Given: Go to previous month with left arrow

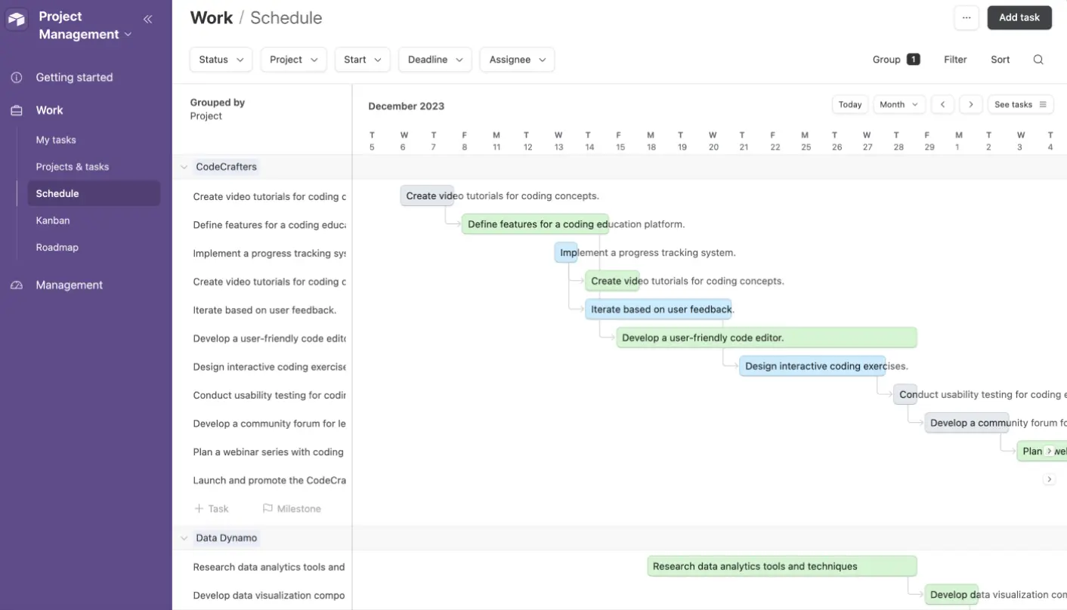Looking at the screenshot, I should tap(942, 105).
